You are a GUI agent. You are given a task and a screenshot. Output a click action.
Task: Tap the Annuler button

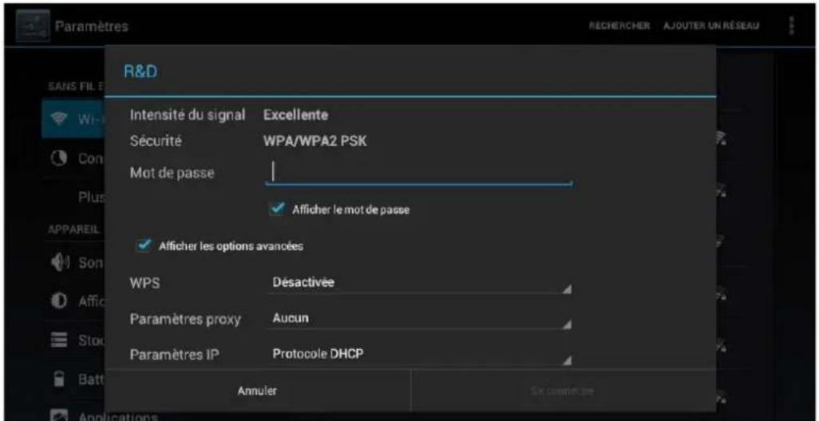point(257,390)
